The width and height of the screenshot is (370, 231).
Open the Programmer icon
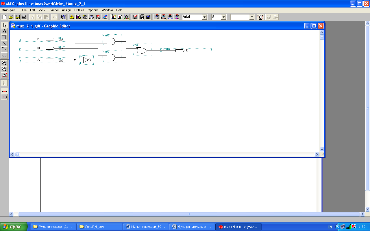click(105, 17)
